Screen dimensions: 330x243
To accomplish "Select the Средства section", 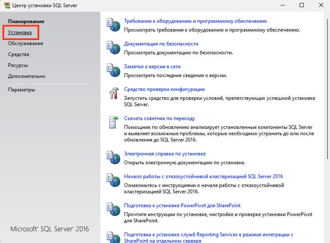I will coord(19,54).
